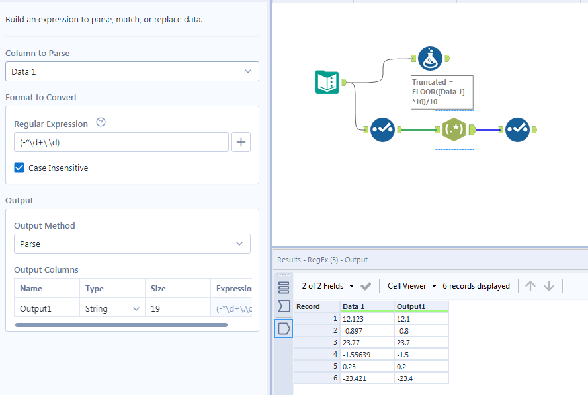Open the 2 of 2 Fields dropdown
This screenshot has height=395, width=588.
[327, 285]
